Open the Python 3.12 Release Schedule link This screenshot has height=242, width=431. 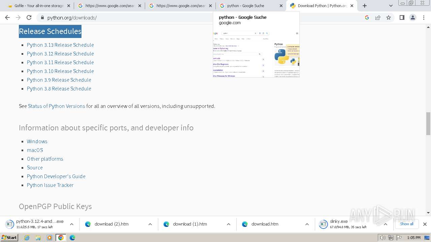click(x=60, y=54)
